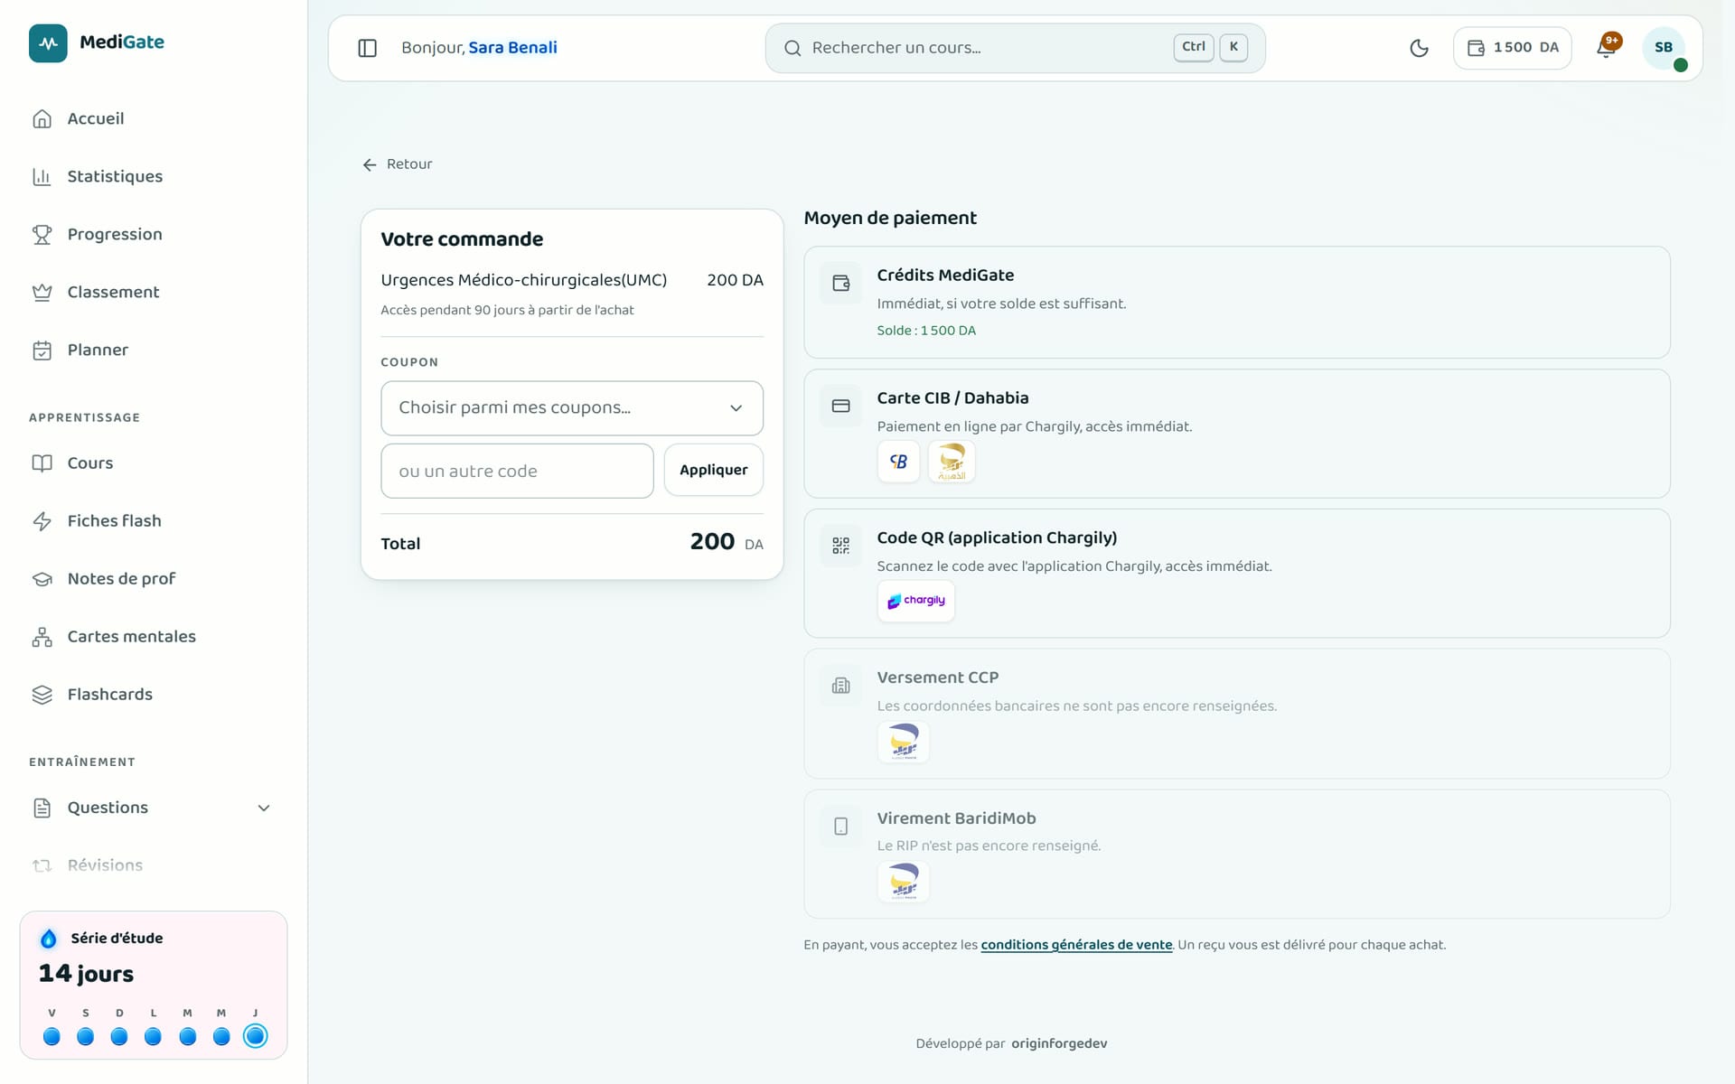Open Notes de prof in the sidebar
Screen dimensions: 1735x1084
pos(154,578)
